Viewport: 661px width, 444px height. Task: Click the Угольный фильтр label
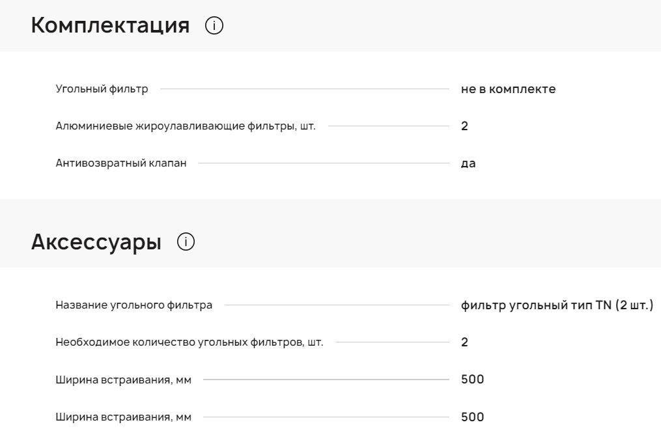(102, 89)
